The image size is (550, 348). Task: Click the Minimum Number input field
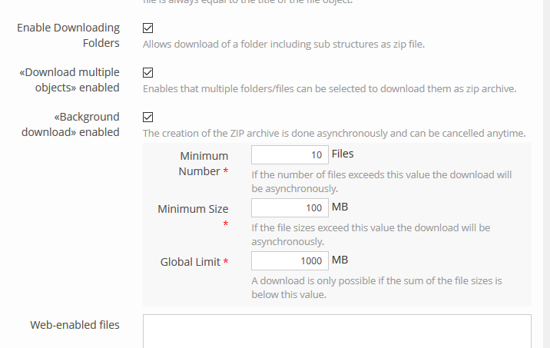click(x=290, y=155)
